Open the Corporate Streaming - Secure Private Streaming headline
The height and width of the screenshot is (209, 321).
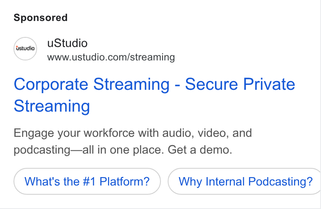pos(154,95)
